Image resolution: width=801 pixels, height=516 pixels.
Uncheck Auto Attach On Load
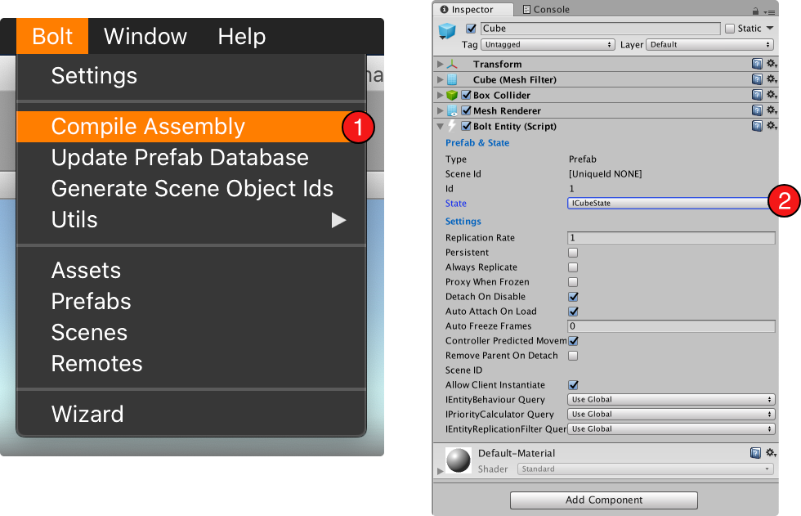coord(573,312)
